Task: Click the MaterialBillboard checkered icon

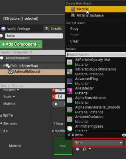Action: click(x=10, y=72)
